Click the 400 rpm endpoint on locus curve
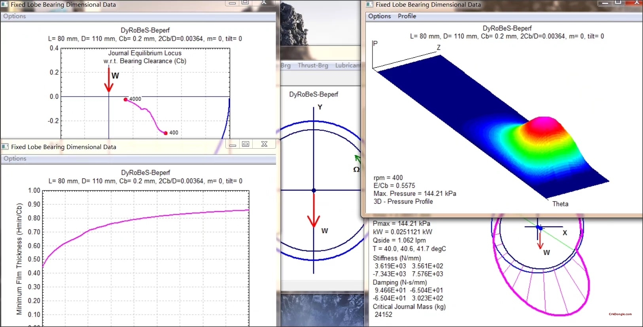 166,133
